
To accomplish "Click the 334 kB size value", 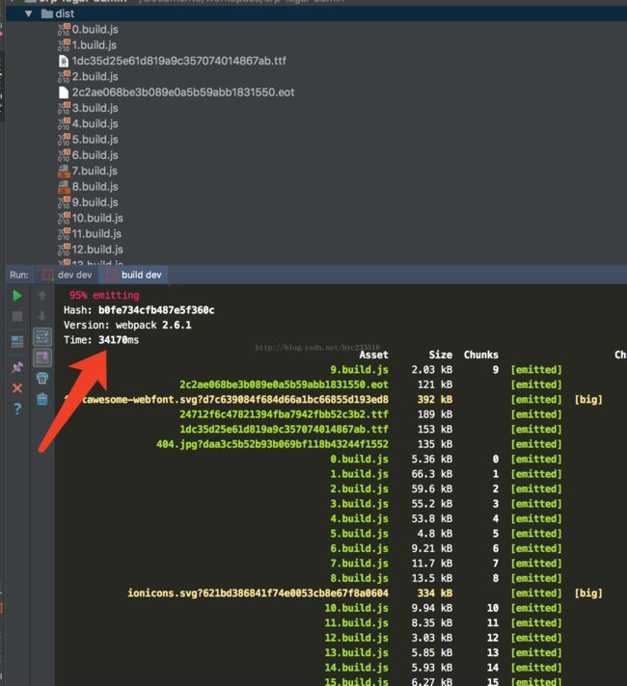I will tap(435, 593).
